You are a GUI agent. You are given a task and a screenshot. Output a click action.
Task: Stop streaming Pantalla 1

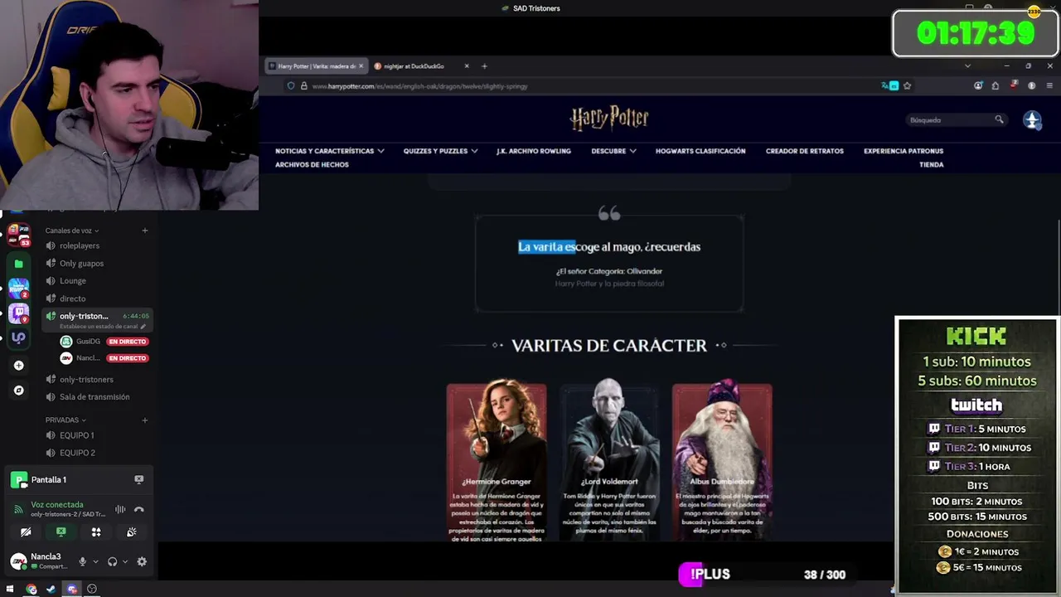pyautogui.click(x=138, y=479)
